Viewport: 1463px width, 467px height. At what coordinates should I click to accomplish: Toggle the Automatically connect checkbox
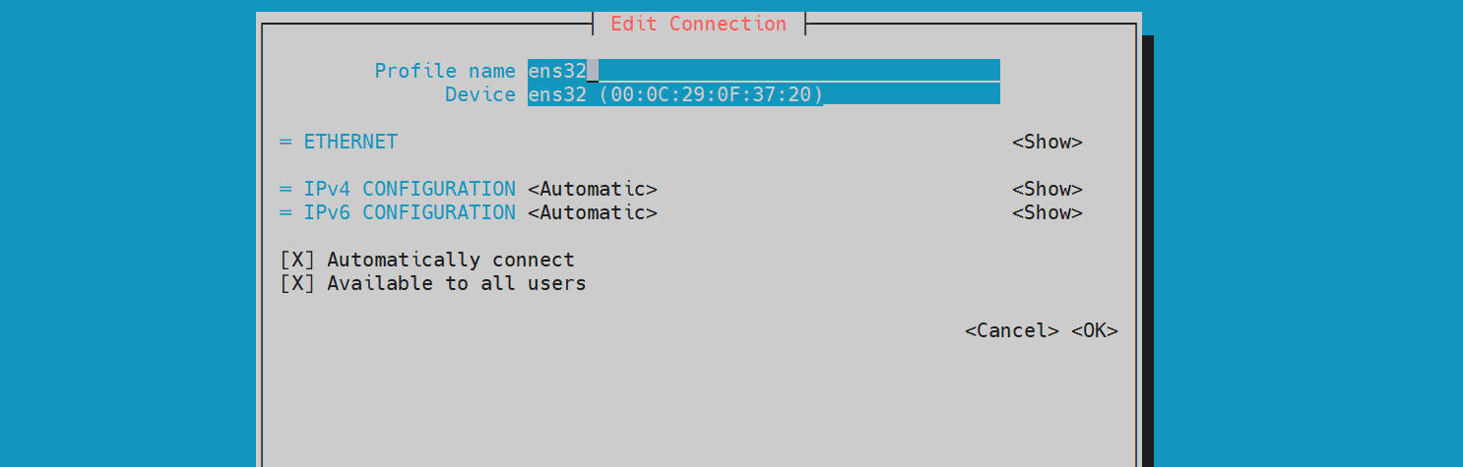pos(297,260)
